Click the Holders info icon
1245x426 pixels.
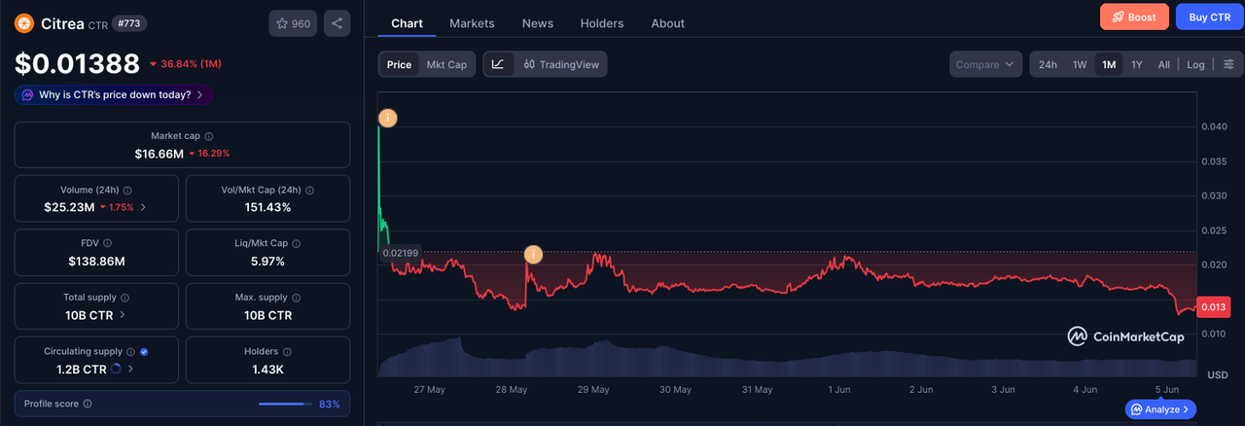287,351
